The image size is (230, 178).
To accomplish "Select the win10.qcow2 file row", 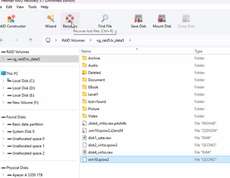I will (155, 159).
